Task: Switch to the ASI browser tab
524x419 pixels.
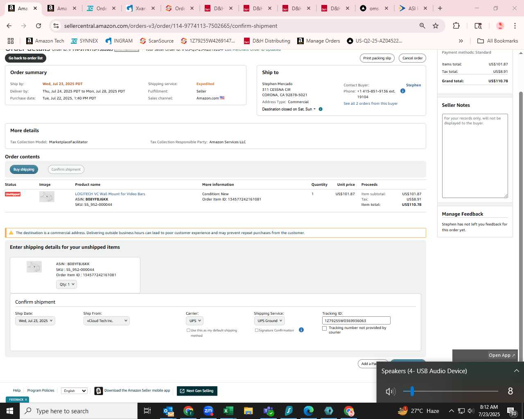Action: click(413, 8)
